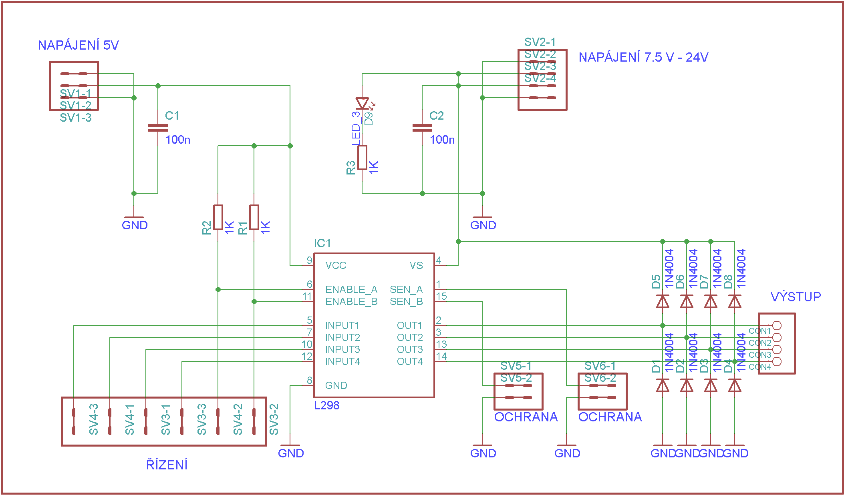Screen dimensions: 844x495
Task: Click the D9 LED diode symbol
Action: [362, 103]
